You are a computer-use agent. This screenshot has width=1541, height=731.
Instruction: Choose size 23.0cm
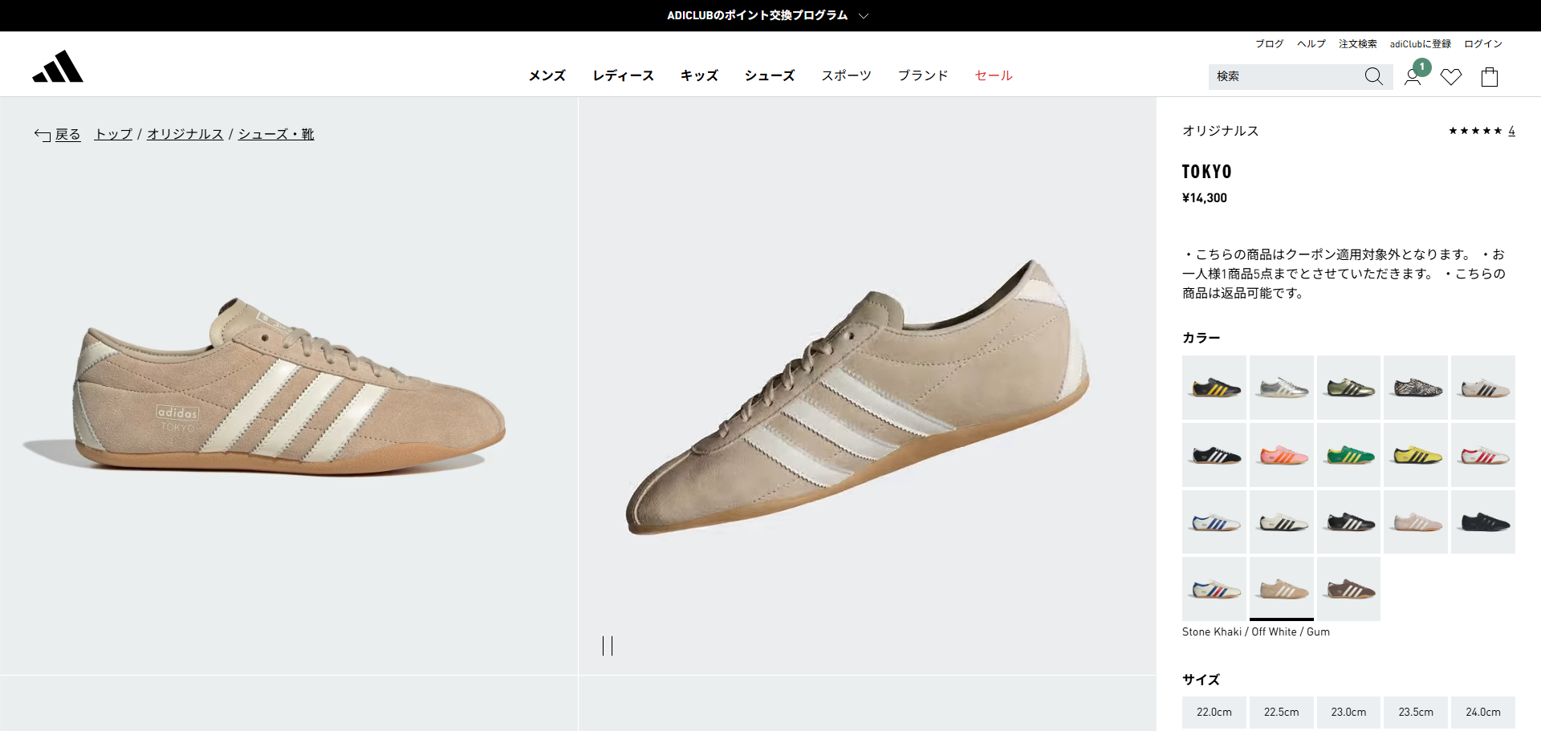pyautogui.click(x=1348, y=712)
